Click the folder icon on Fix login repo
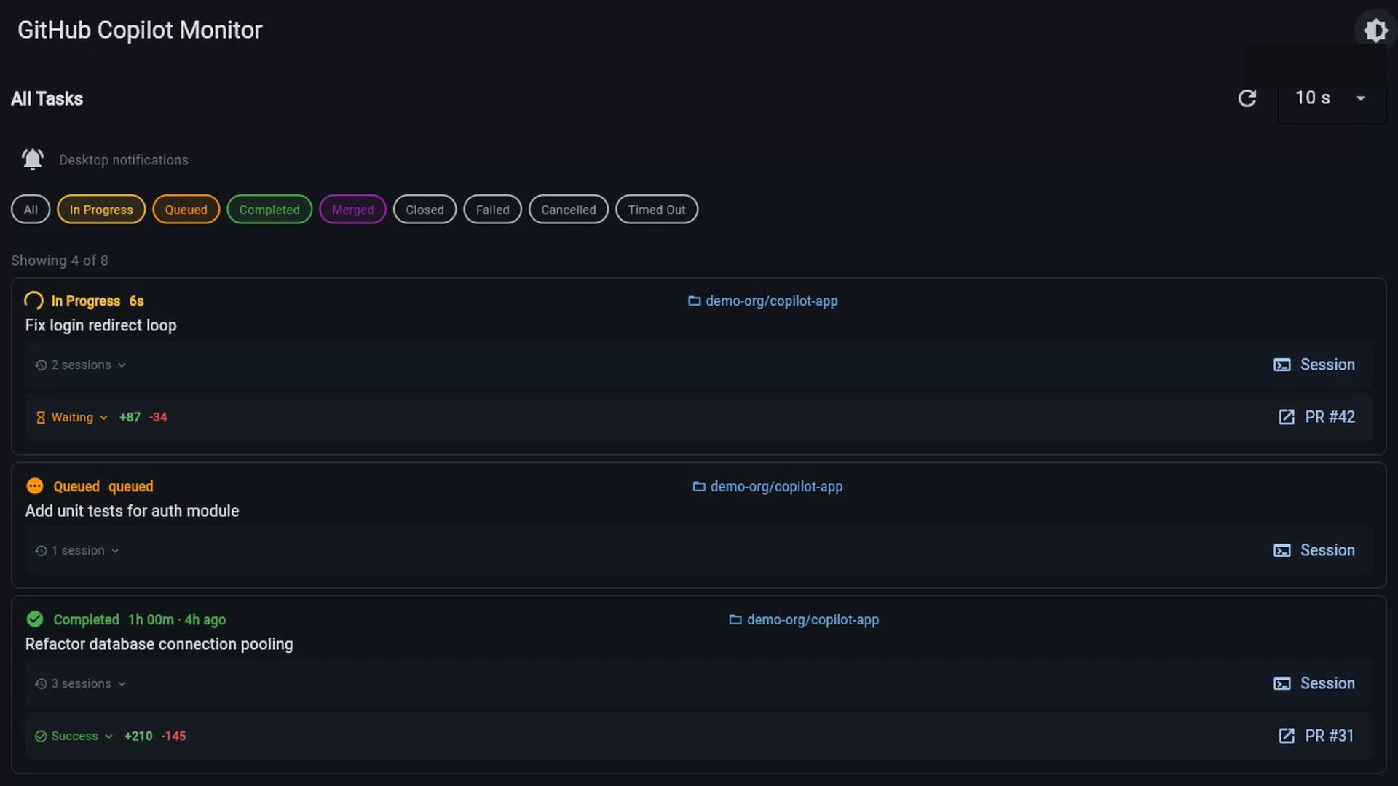Screen dimensions: 1398x786 (694, 301)
